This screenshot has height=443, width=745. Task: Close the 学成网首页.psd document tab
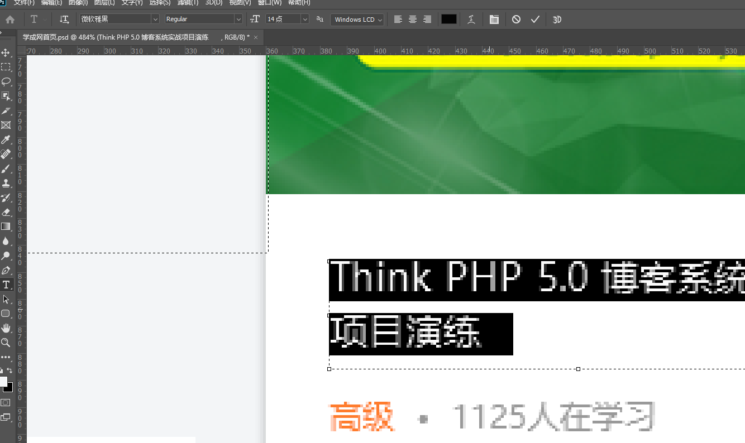tap(256, 37)
